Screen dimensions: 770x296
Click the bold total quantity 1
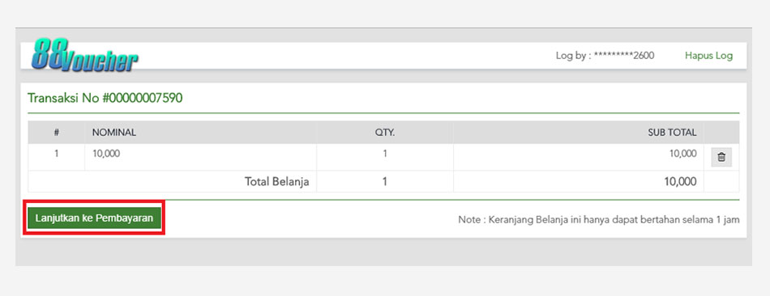[385, 182]
